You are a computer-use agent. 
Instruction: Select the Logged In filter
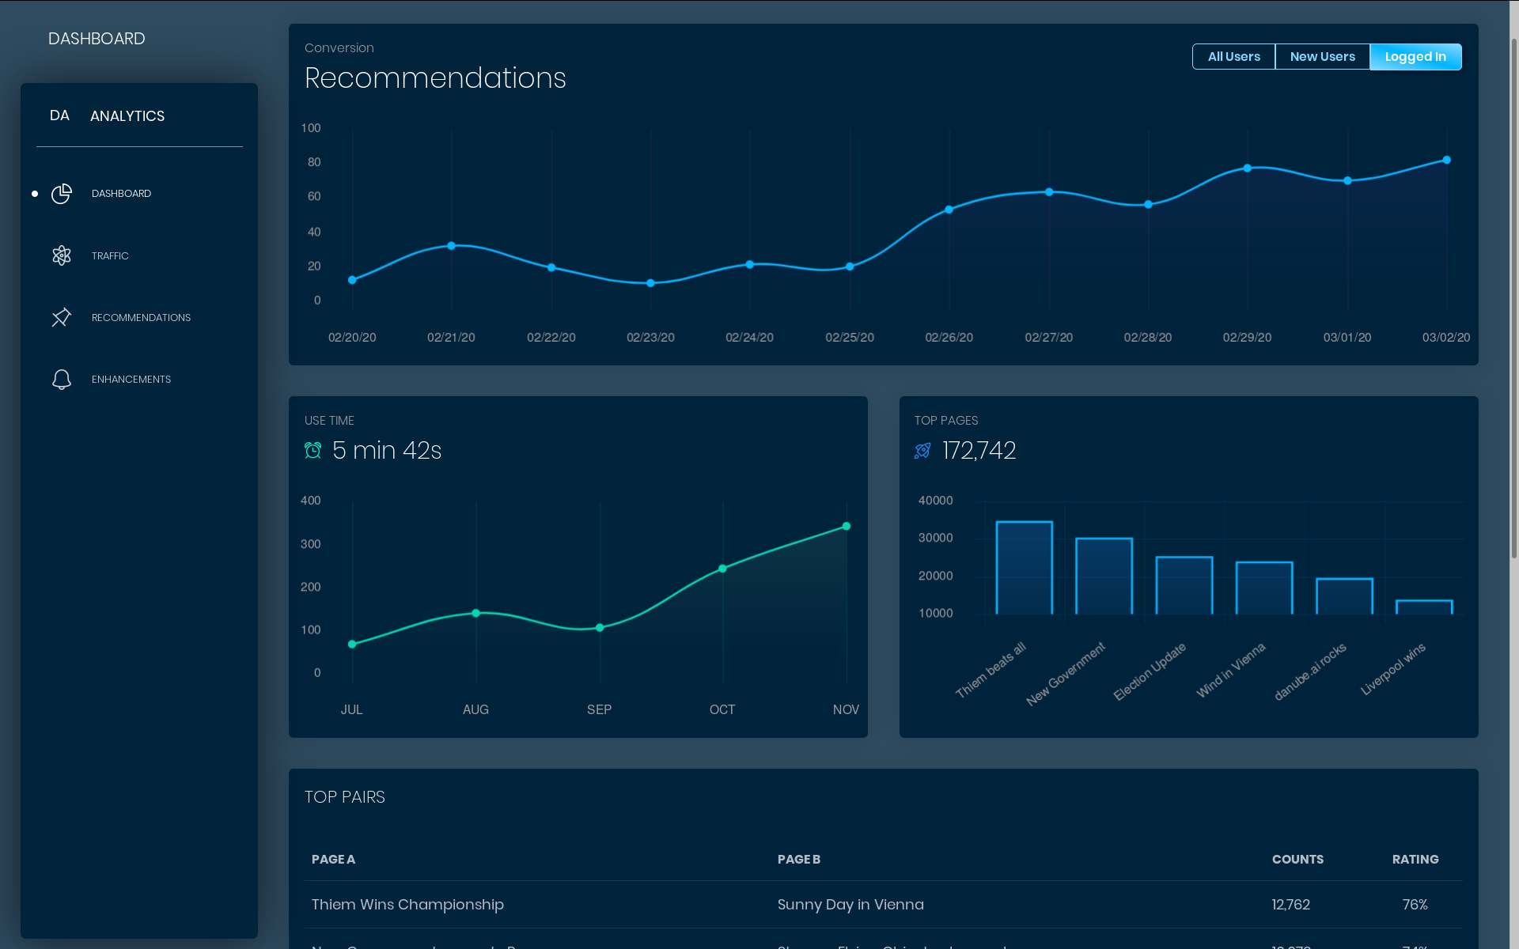(1415, 57)
